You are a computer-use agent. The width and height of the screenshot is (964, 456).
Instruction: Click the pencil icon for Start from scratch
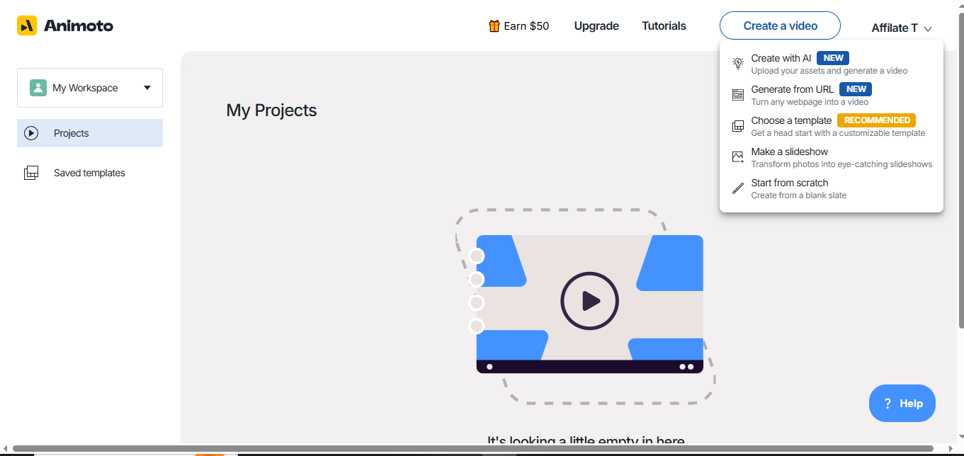[x=738, y=188]
